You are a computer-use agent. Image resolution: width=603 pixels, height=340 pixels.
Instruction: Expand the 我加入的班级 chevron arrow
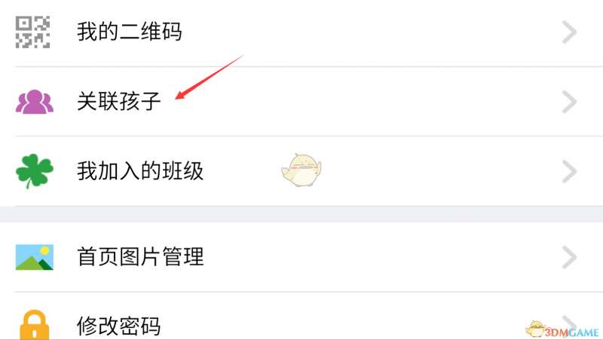pos(569,171)
